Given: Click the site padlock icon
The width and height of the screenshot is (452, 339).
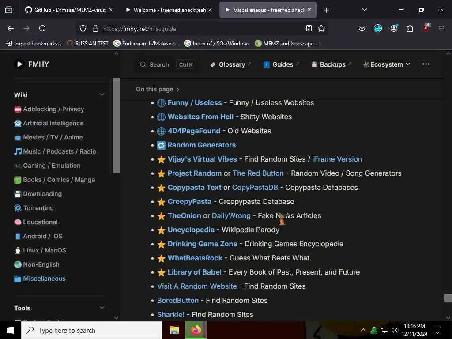Looking at the screenshot, I should point(95,28).
